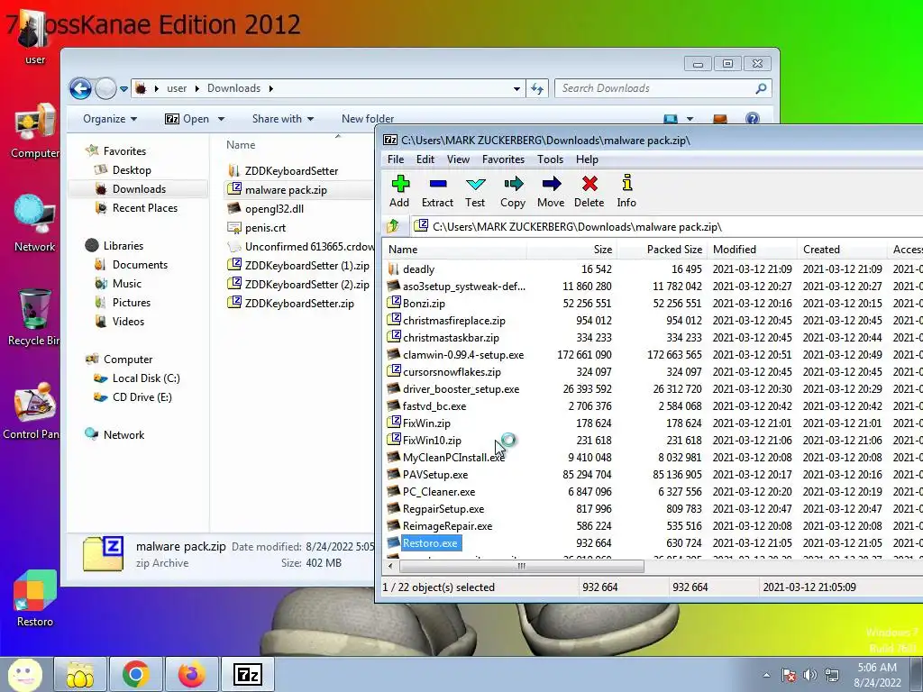Select PC_Cleaner.exe in the archive list
The width and height of the screenshot is (923, 692).
coord(439,492)
